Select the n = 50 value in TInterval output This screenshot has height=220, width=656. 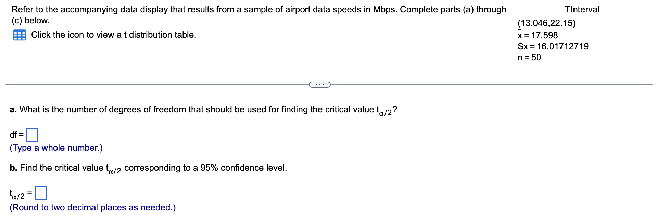(529, 58)
